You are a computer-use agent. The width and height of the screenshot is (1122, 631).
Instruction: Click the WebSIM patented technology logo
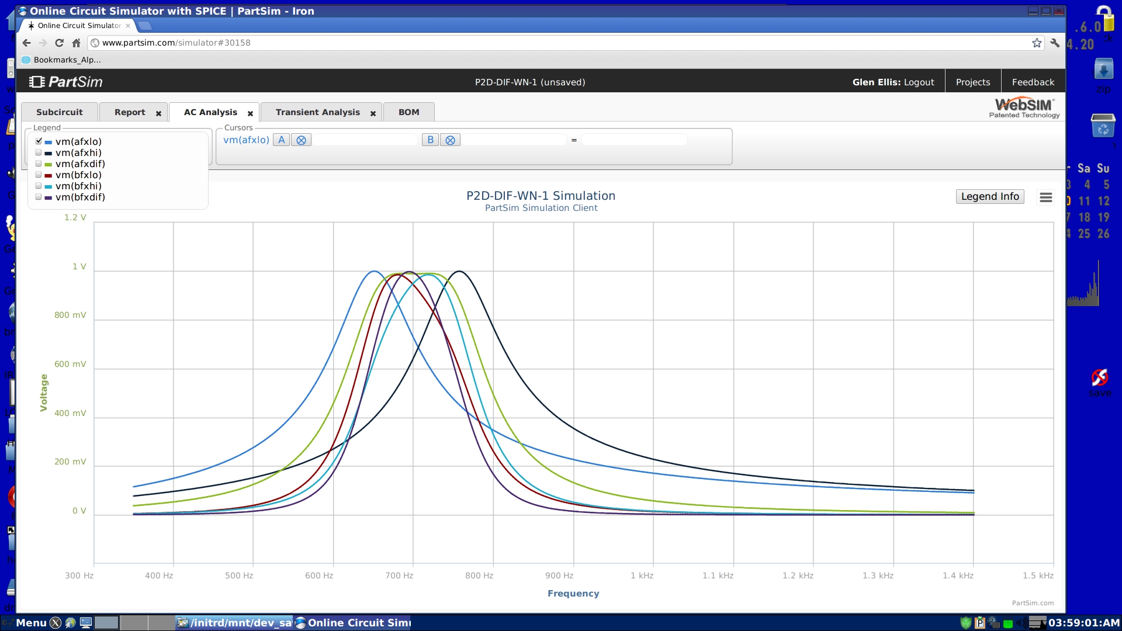coord(1024,108)
